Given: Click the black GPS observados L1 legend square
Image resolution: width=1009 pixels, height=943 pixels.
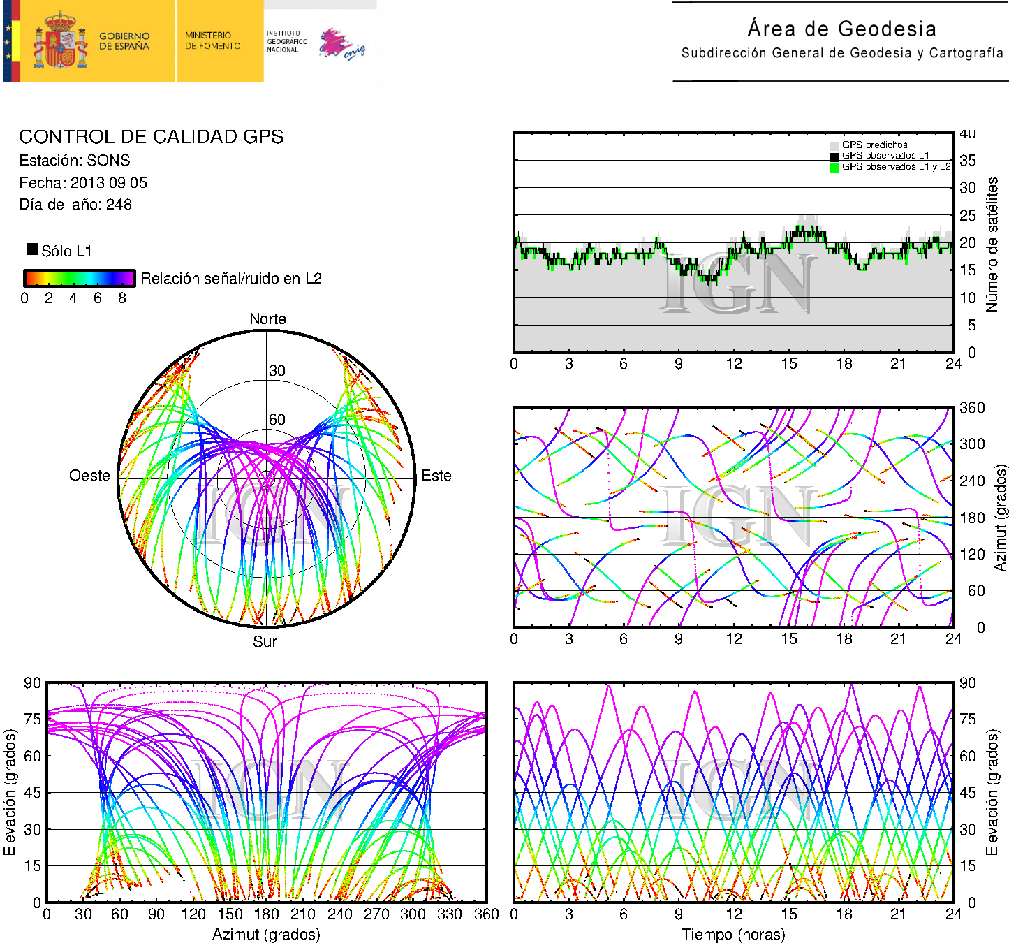Looking at the screenshot, I should pyautogui.click(x=834, y=156).
